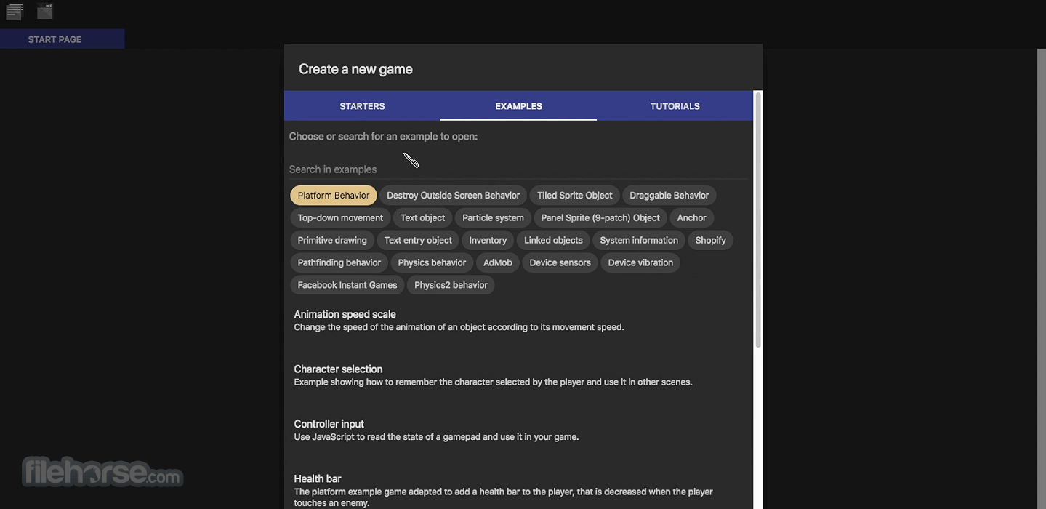Click the Inventory tag
Image resolution: width=1046 pixels, height=509 pixels.
[488, 240]
